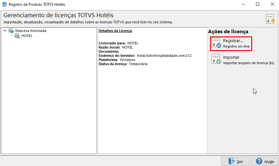Screen dimensions: 279x166
Task: Click server address hotal.totvshospitalidade.com:212
Action: tap(164, 56)
